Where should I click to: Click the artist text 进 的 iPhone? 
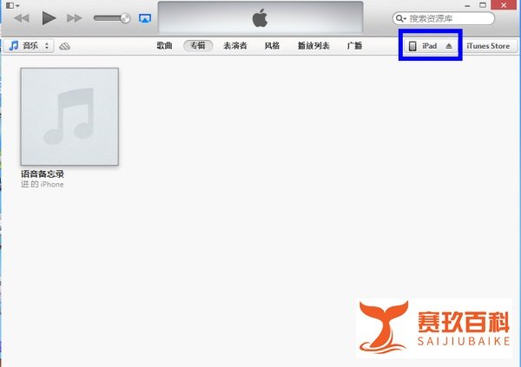(43, 184)
